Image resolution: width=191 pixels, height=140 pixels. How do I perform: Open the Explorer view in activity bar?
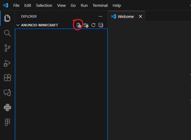pyautogui.click(x=7, y=18)
